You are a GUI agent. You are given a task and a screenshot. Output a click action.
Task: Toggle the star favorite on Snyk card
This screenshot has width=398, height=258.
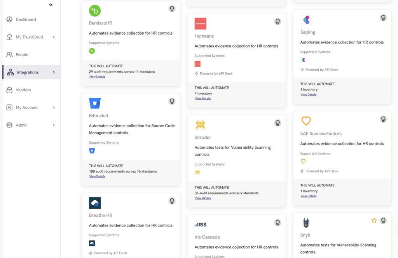374,220
